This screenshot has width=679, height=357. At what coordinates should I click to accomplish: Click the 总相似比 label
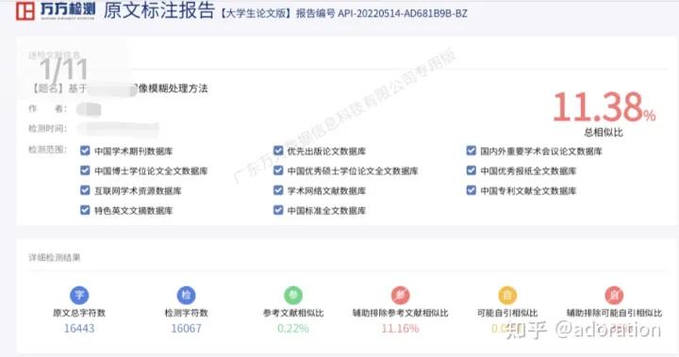click(x=604, y=133)
